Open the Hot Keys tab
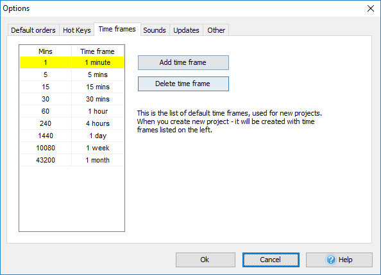Image resolution: width=381 pixels, height=275 pixels. (77, 30)
